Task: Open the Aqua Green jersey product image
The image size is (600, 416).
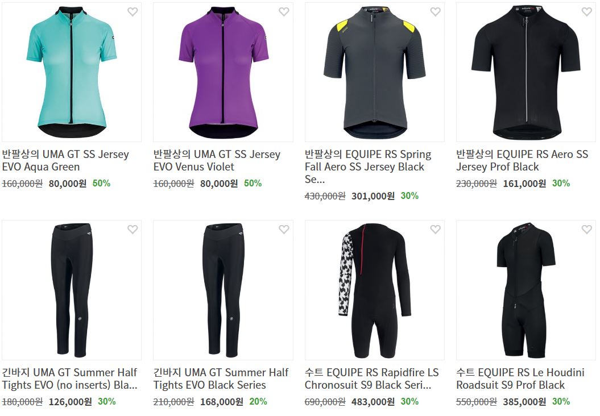Action: click(72, 72)
